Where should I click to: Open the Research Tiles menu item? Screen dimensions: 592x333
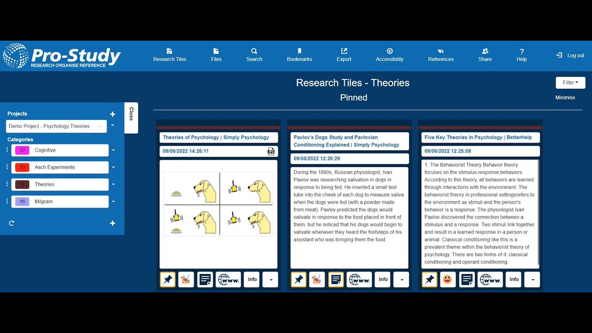coord(169,55)
